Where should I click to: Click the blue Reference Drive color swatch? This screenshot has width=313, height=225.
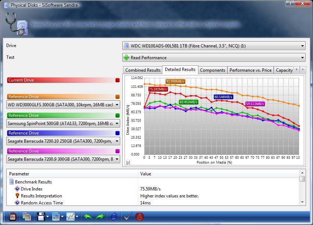click(118, 133)
